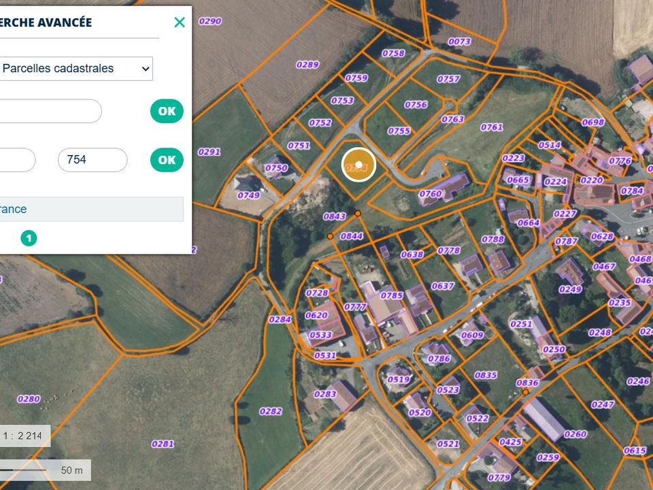Screen dimensions: 653x490
Task: Focus the parcel number field containing 754
Action: [93, 160]
